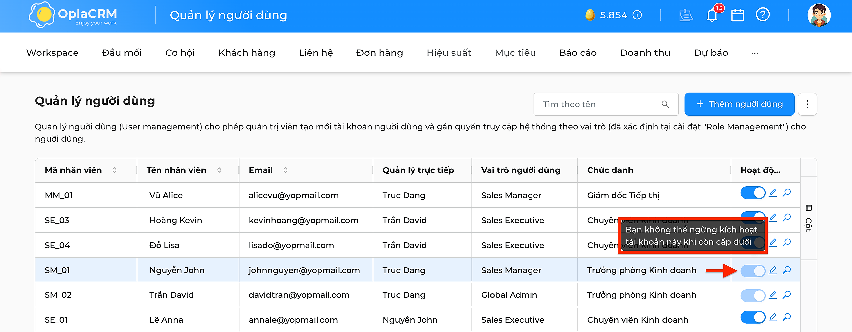
Task: Open the Đơn hàng menu
Action: coord(380,53)
